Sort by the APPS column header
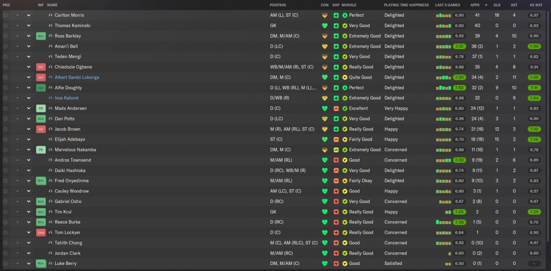The width and height of the screenshot is (551, 271). coord(475,5)
